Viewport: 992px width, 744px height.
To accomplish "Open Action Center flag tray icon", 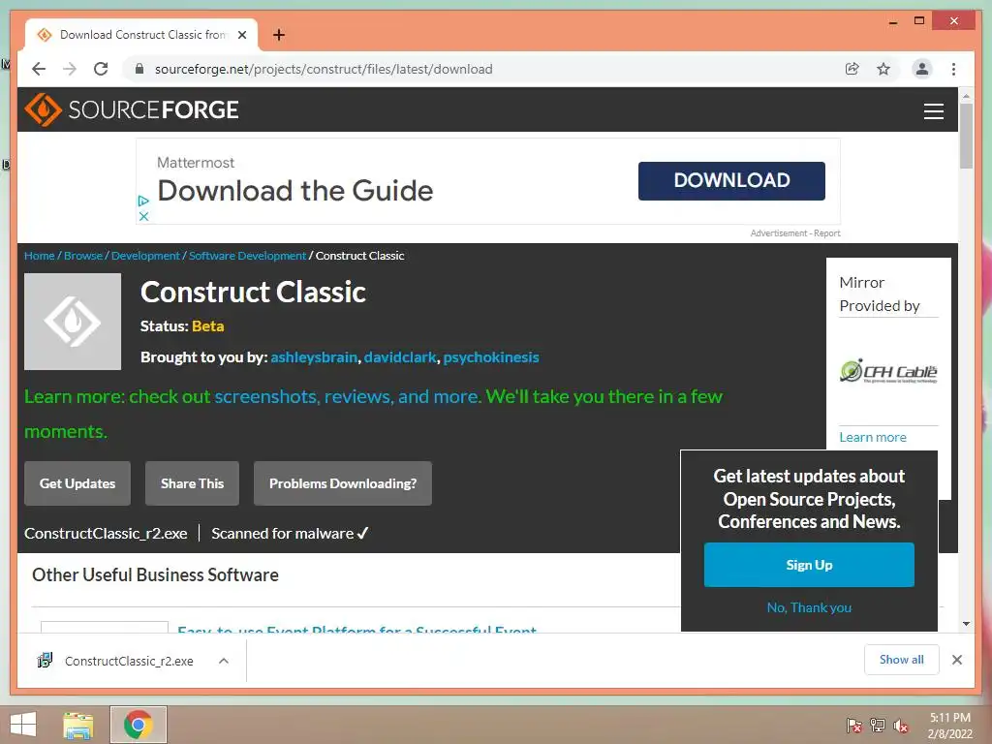I will point(854,726).
